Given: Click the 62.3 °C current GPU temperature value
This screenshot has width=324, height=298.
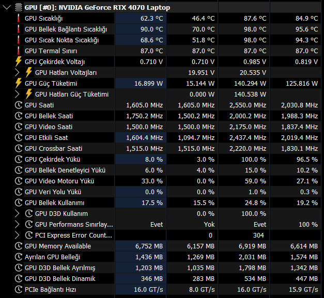Looking at the screenshot, I should click(152, 19).
